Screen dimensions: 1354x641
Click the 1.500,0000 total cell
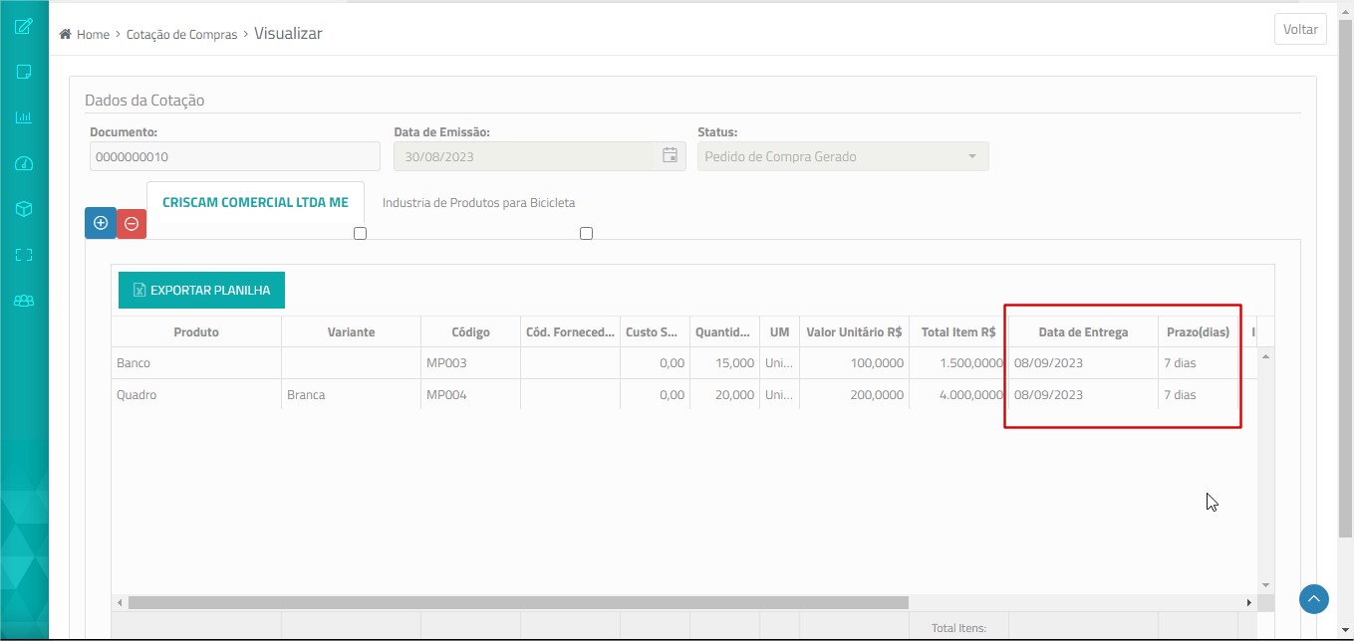[959, 363]
